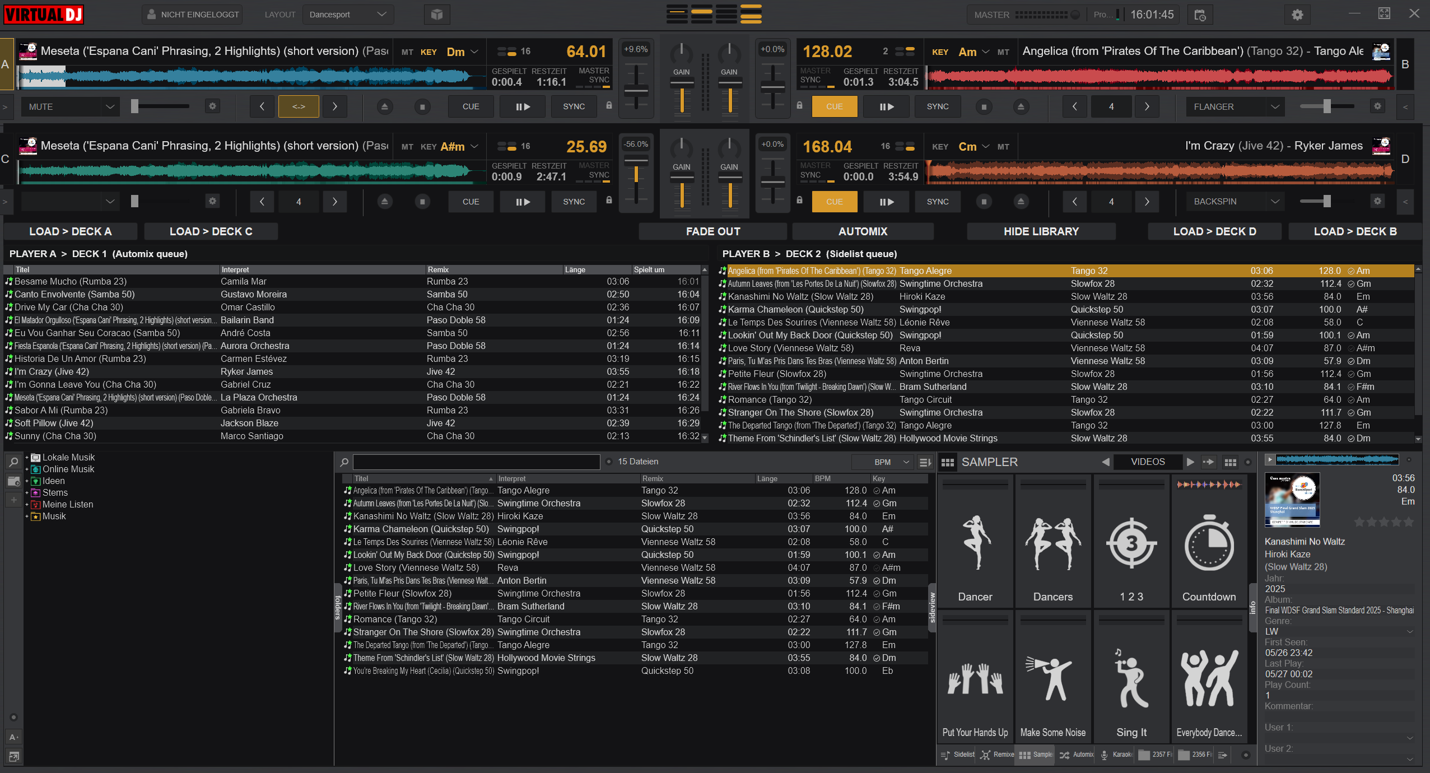Enable MASTER SYNC on Deck A
This screenshot has width=1430, height=773.
click(594, 76)
